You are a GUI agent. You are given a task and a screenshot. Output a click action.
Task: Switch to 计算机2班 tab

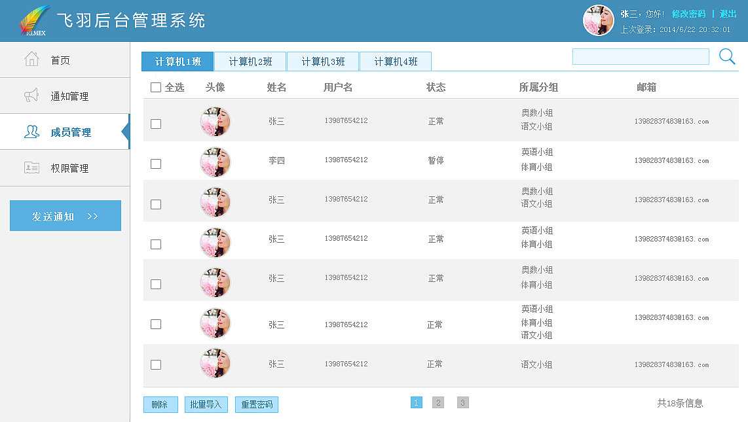(250, 62)
